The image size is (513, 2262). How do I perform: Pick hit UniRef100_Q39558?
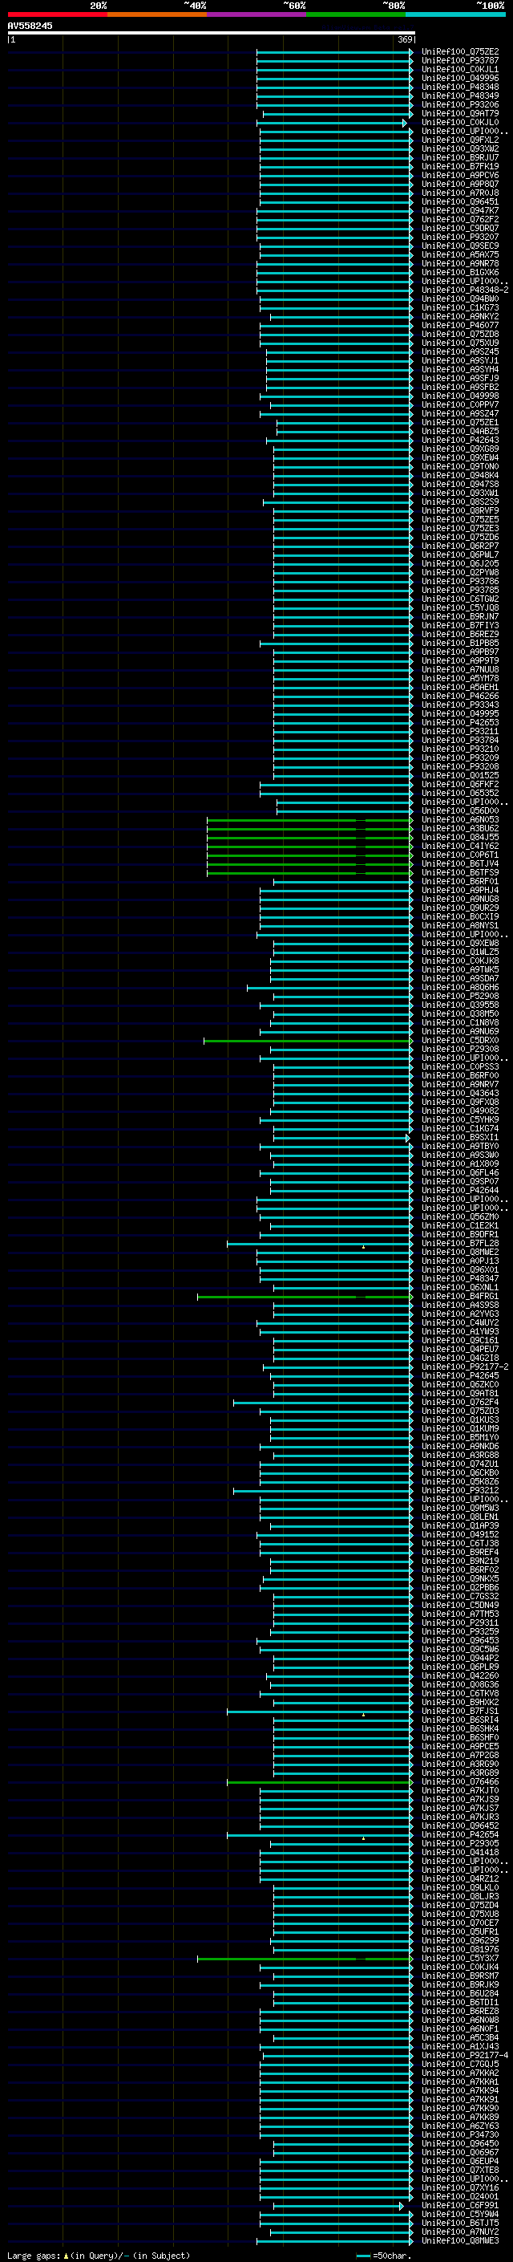pyautogui.click(x=460, y=1005)
